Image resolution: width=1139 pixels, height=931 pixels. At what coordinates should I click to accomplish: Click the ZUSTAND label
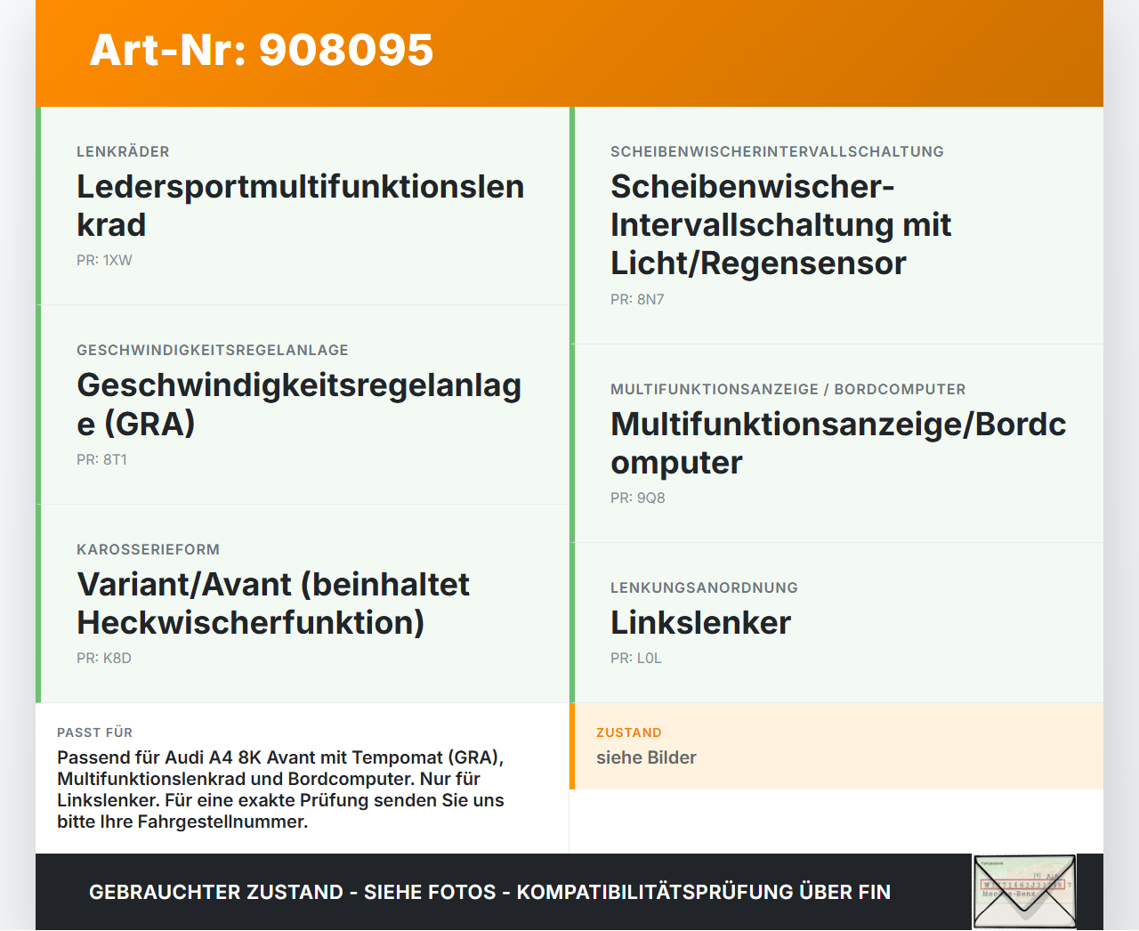[x=628, y=733]
